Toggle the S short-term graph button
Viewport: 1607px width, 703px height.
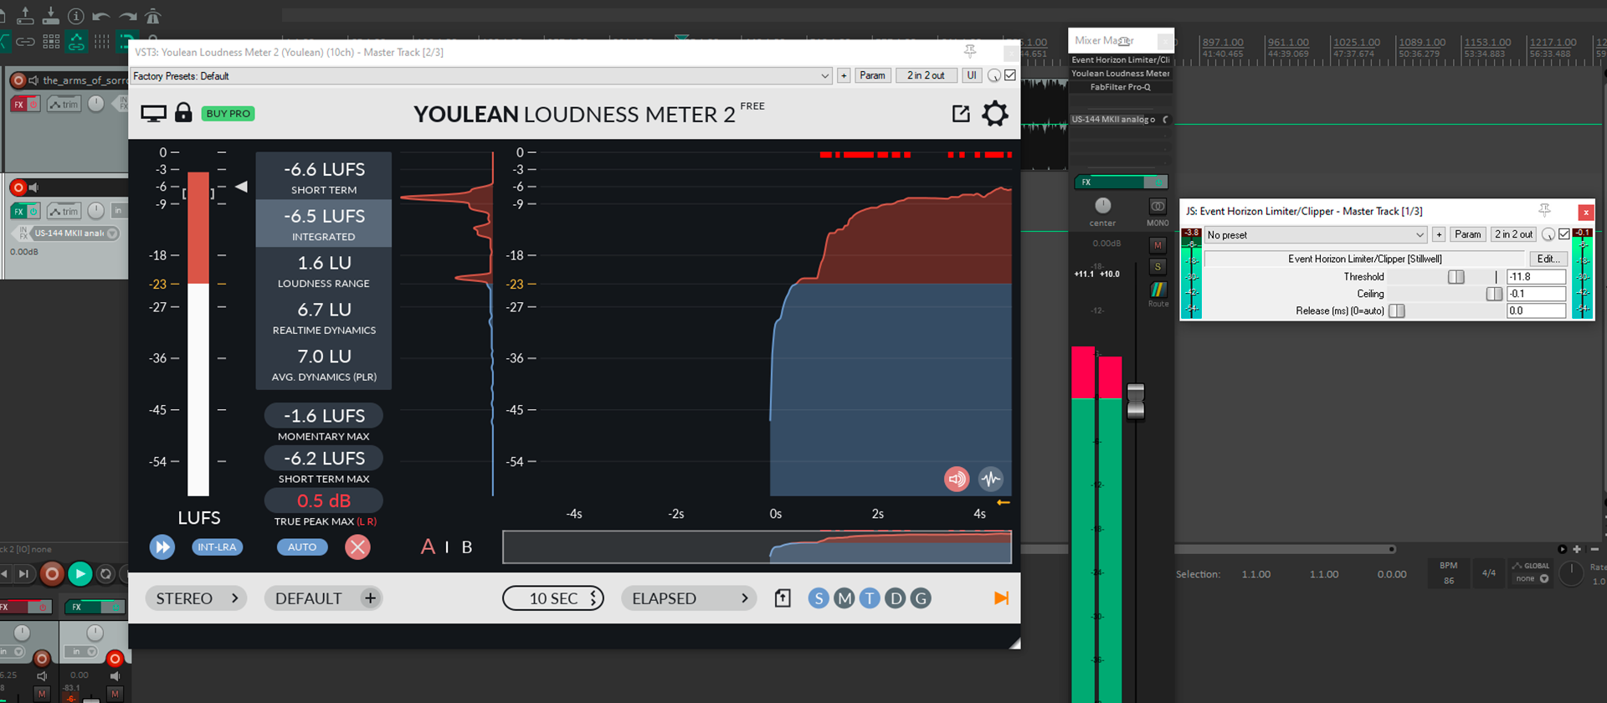click(819, 598)
